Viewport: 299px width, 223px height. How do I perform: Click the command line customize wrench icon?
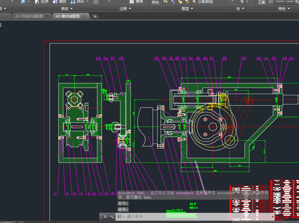[112, 217]
